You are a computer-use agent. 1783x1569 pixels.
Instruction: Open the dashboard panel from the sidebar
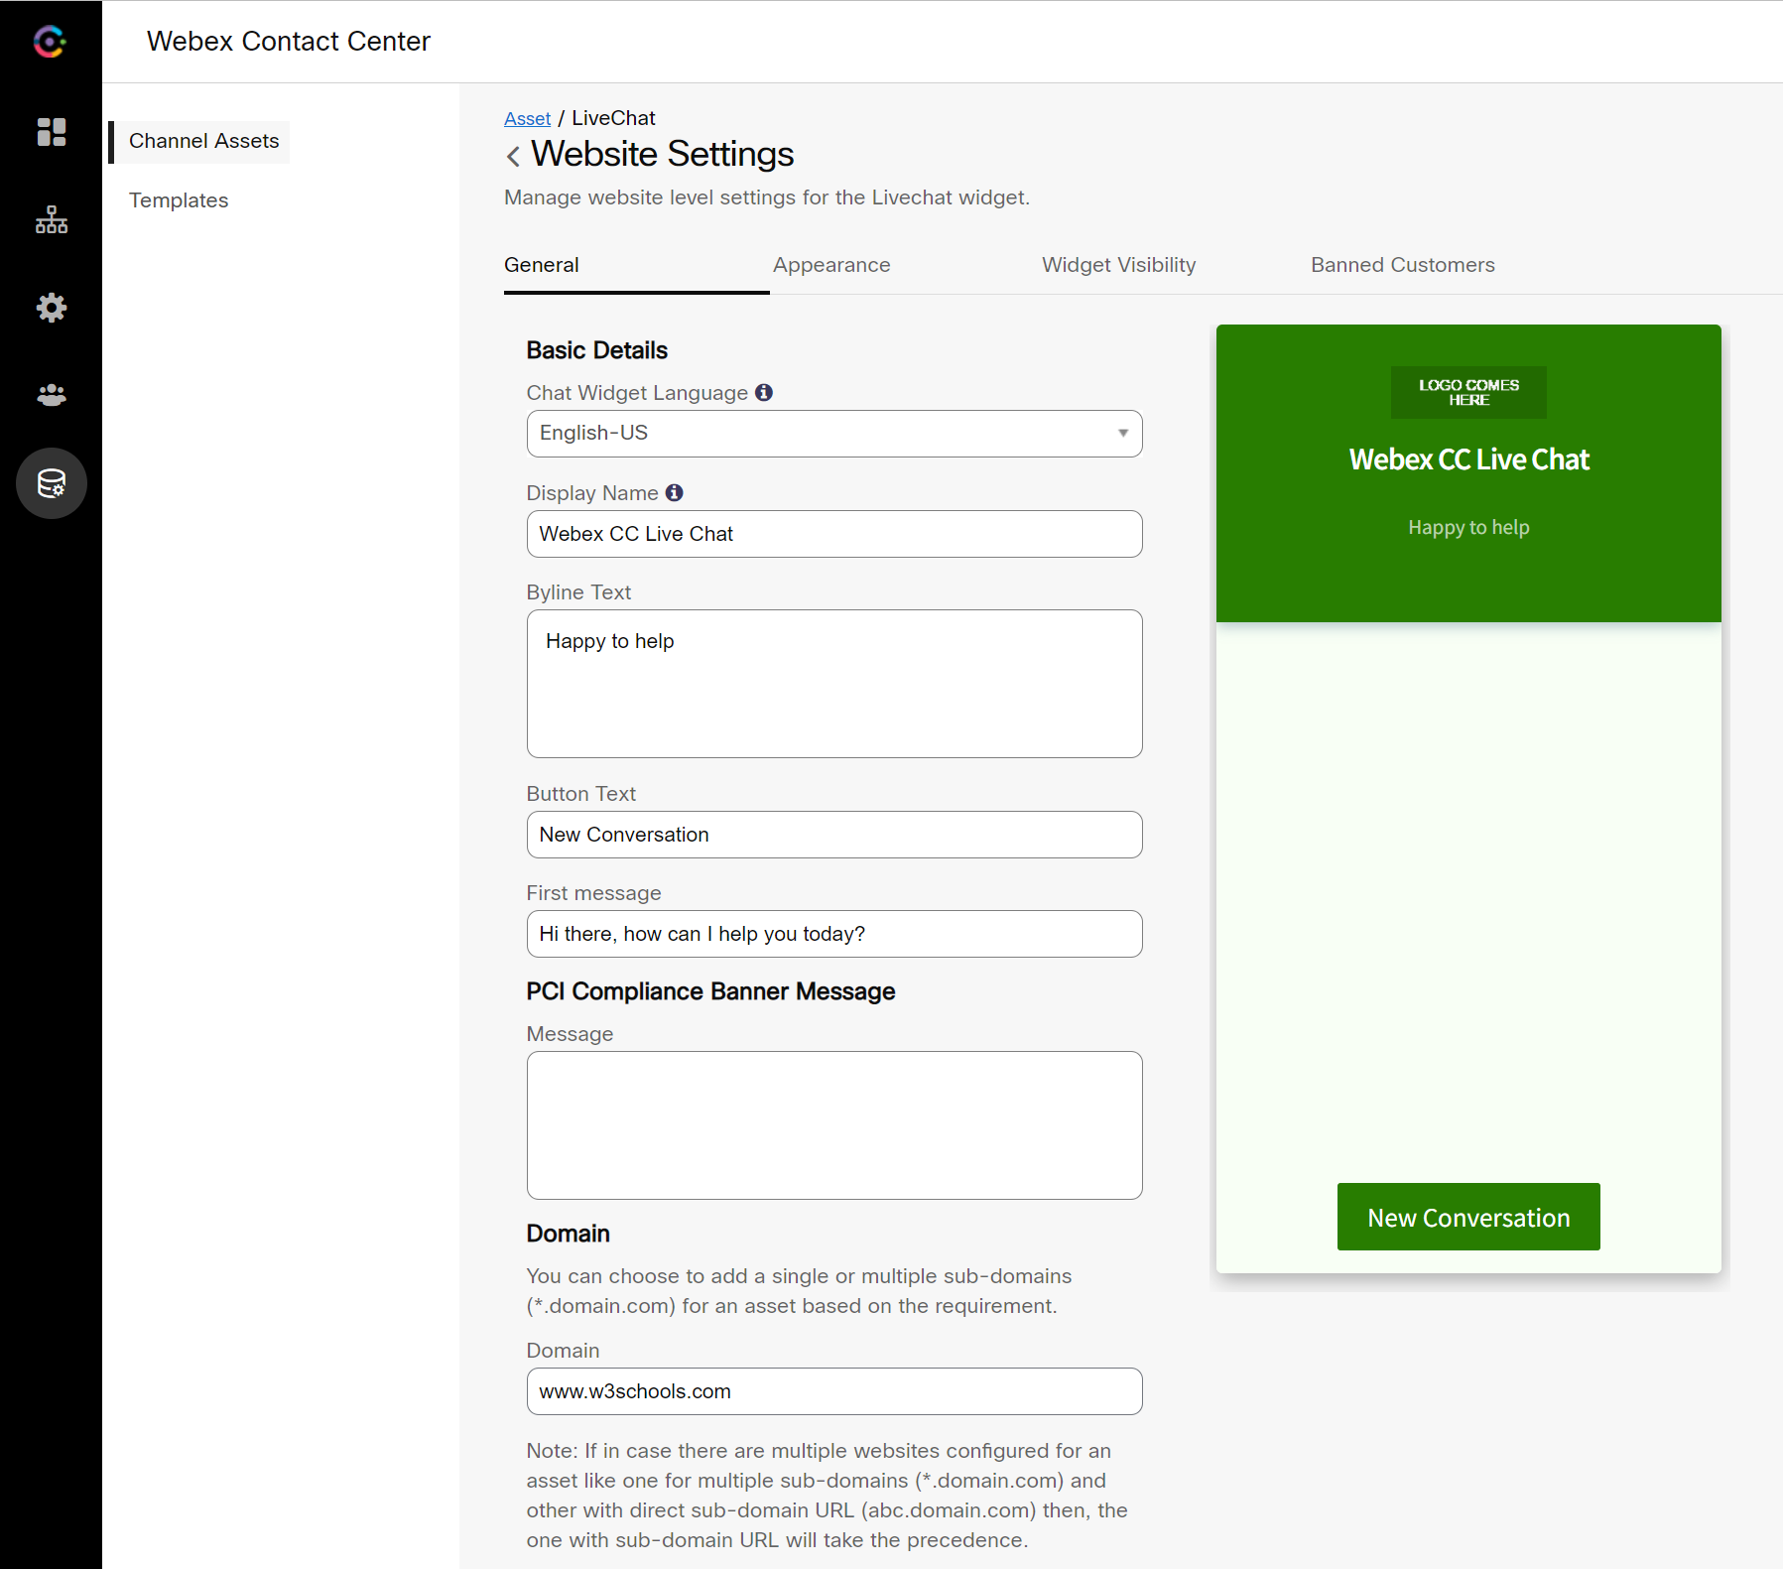click(51, 132)
